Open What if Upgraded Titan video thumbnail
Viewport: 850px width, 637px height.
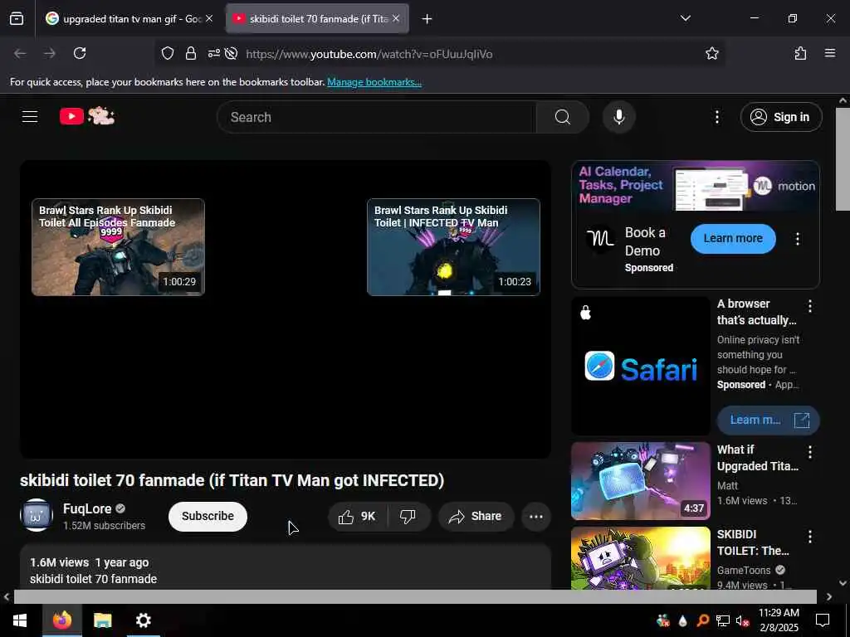pyautogui.click(x=641, y=481)
